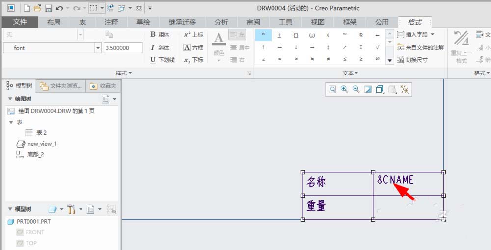Zoom in on the drawing
Image resolution: width=491 pixels, height=250 pixels.
pyautogui.click(x=344, y=89)
